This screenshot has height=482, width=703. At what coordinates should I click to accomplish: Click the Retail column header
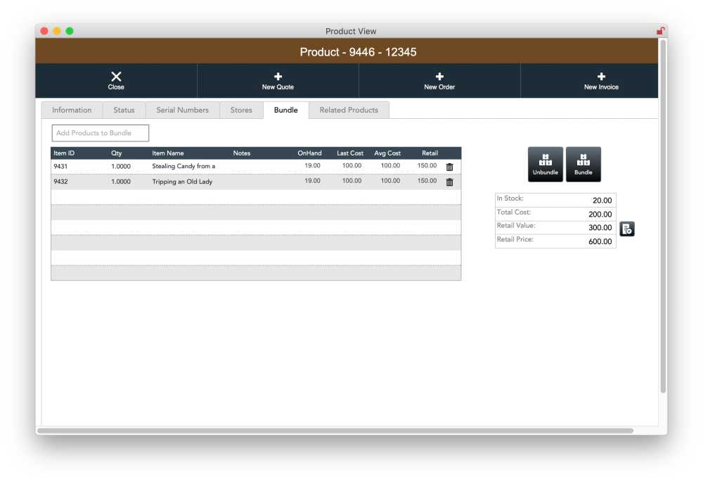430,153
